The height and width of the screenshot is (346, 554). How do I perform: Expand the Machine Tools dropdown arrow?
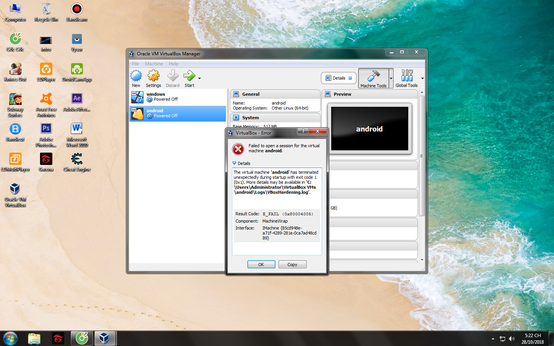pyautogui.click(x=391, y=78)
